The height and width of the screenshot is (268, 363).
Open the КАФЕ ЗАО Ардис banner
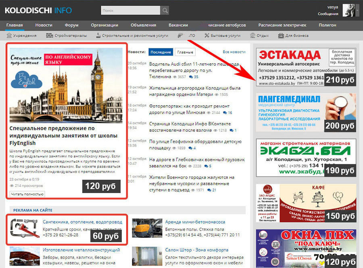coord(306,203)
